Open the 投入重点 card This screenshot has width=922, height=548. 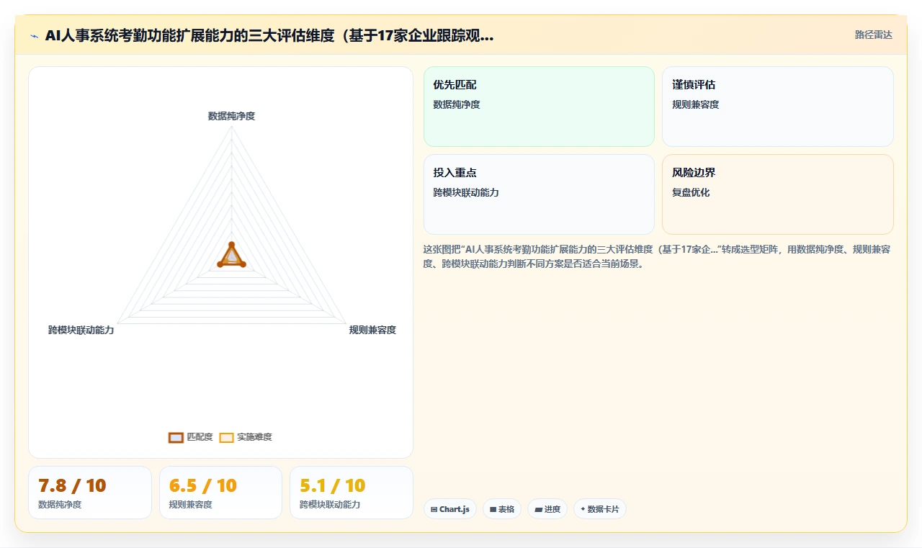(x=539, y=194)
